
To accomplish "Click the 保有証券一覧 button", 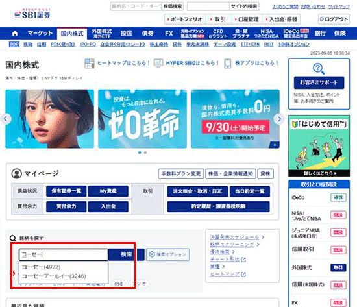I will click(x=66, y=191).
